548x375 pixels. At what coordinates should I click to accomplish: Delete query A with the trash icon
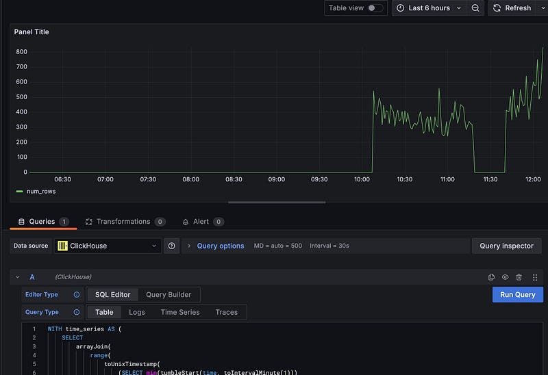[519, 277]
